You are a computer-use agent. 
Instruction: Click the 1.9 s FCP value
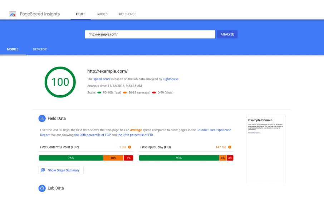123,147
